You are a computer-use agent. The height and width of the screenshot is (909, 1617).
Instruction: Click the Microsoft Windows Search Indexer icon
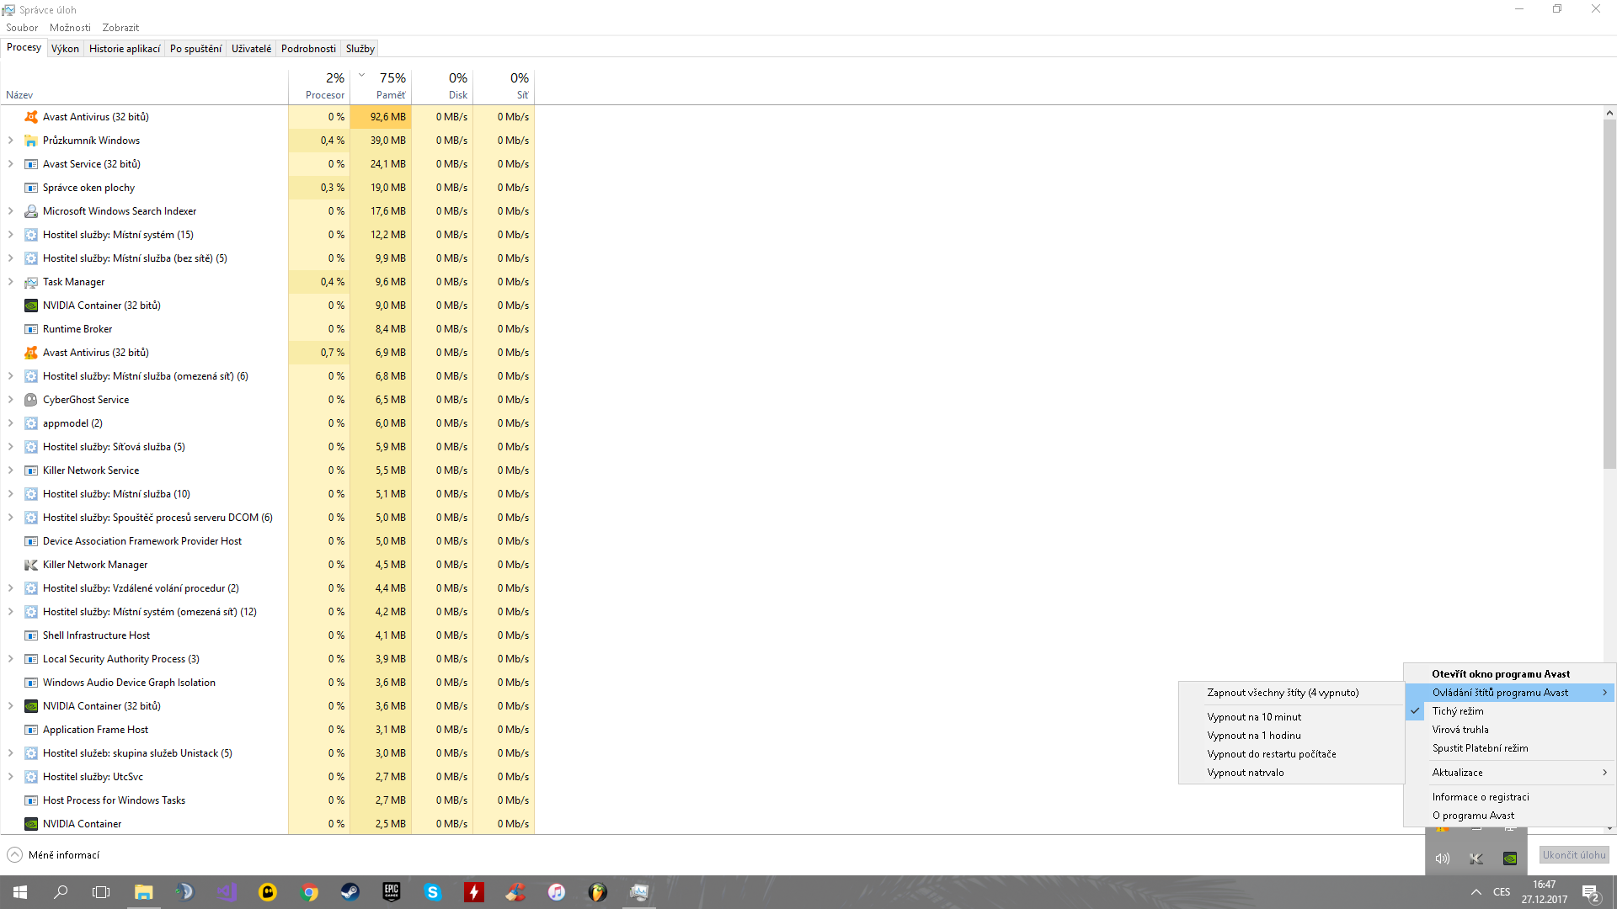click(x=31, y=211)
